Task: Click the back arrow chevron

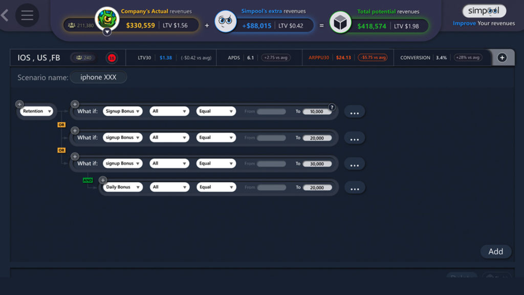Action: [x=5, y=15]
